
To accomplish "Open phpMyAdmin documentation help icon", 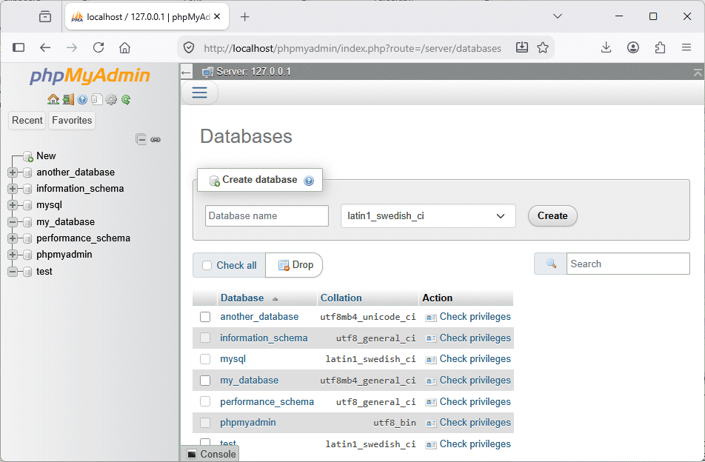I will coord(82,99).
